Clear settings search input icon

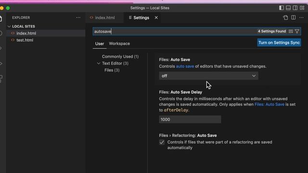click(x=291, y=31)
